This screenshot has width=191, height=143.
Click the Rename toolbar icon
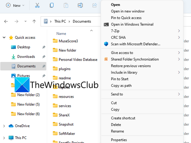[80, 5]
